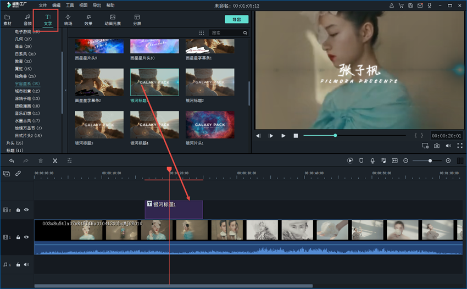Click the green 导出 button
467x289 pixels.
236,19
